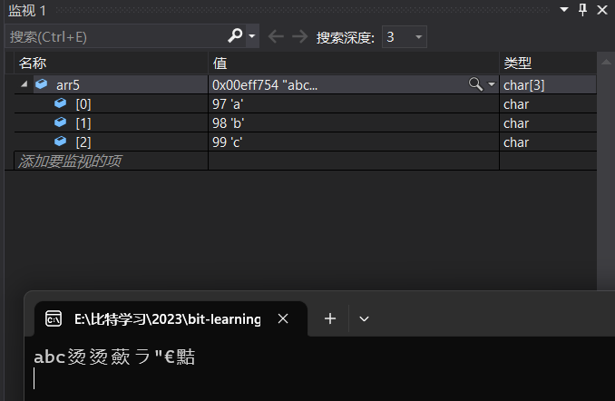
Task: Open the text visualizer magnifier for arr5
Action: (x=475, y=84)
